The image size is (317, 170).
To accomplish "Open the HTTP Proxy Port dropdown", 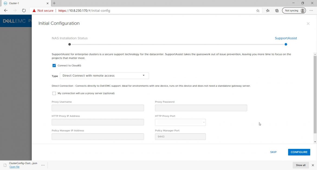I will tap(180, 122).
